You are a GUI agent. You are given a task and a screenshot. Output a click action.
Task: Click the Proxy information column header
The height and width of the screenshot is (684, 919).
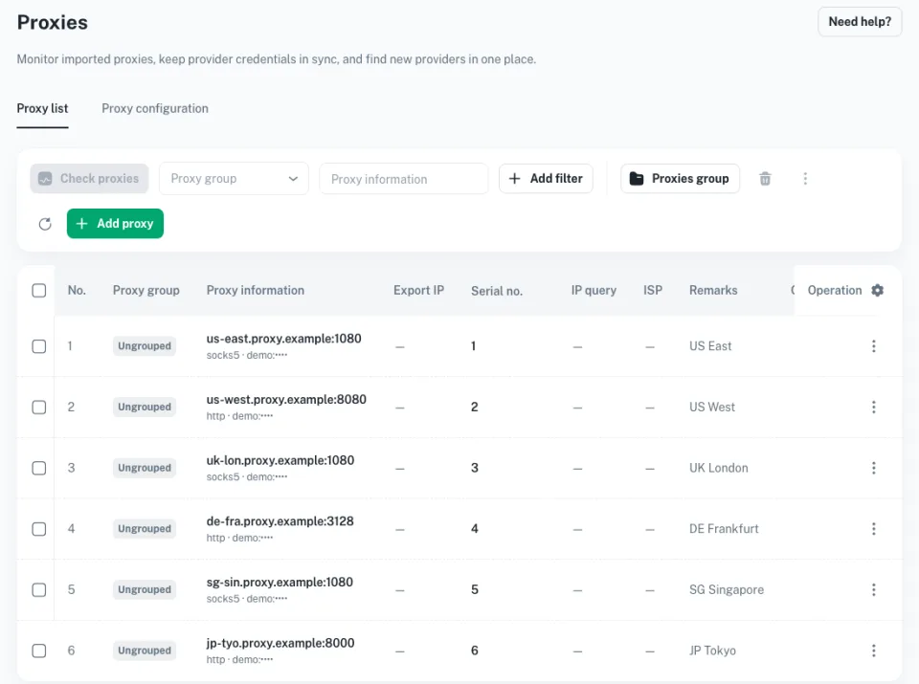pyautogui.click(x=255, y=291)
